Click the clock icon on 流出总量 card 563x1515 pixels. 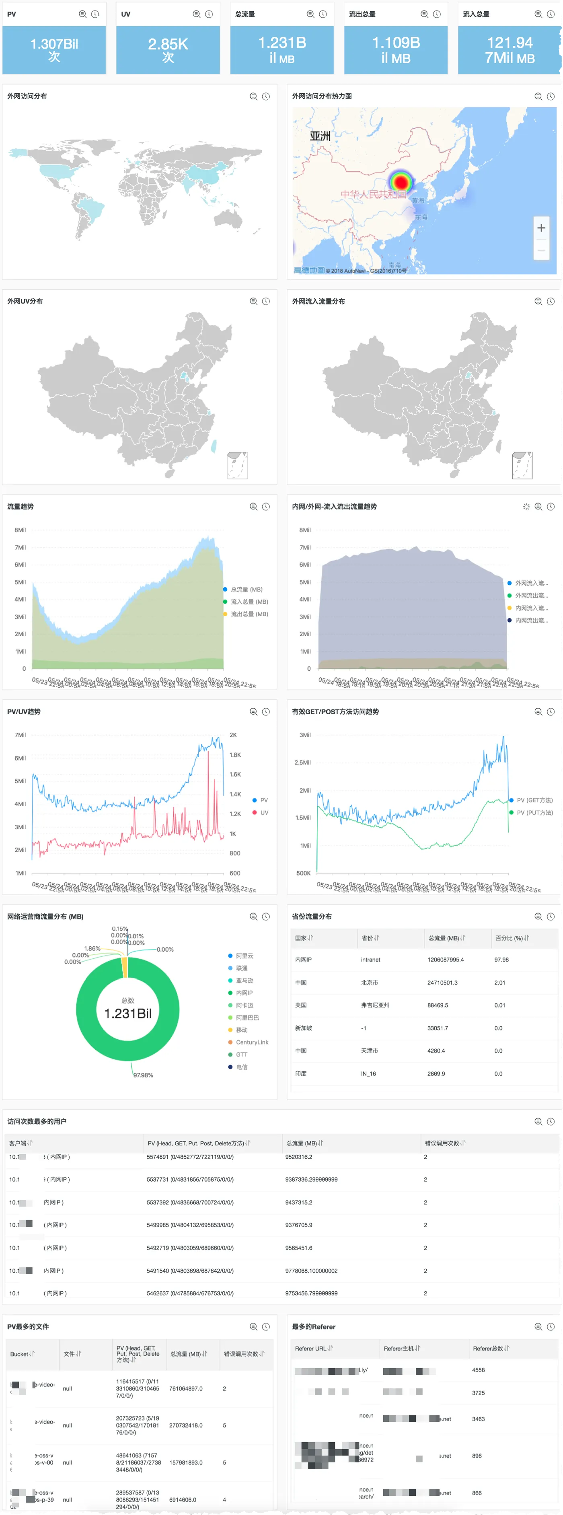pos(436,14)
